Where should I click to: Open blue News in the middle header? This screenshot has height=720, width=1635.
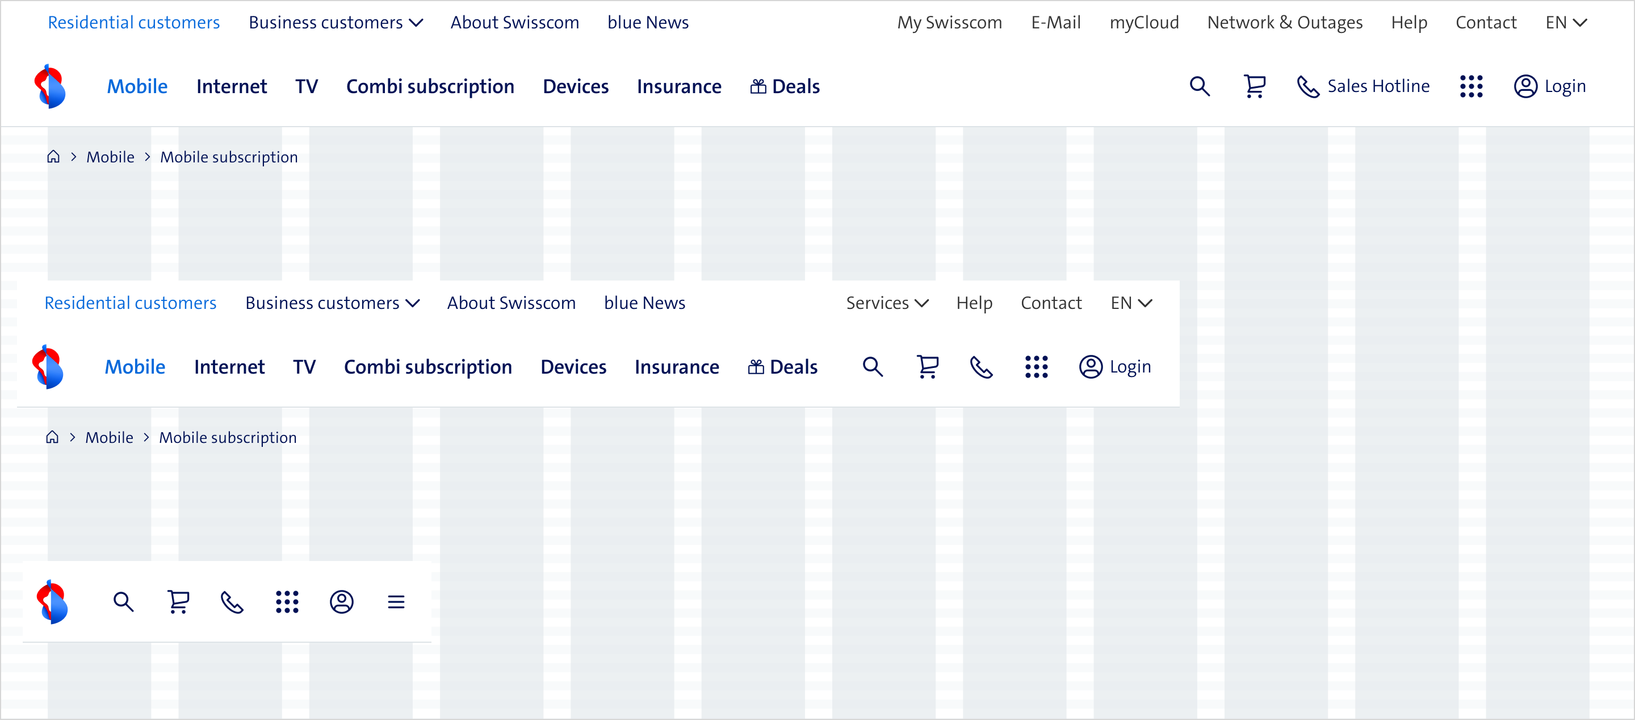[x=645, y=303]
